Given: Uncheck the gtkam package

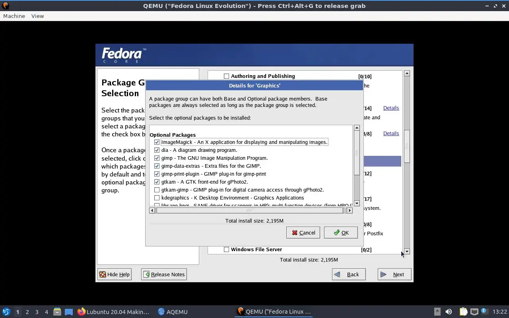Looking at the screenshot, I should [x=157, y=182].
